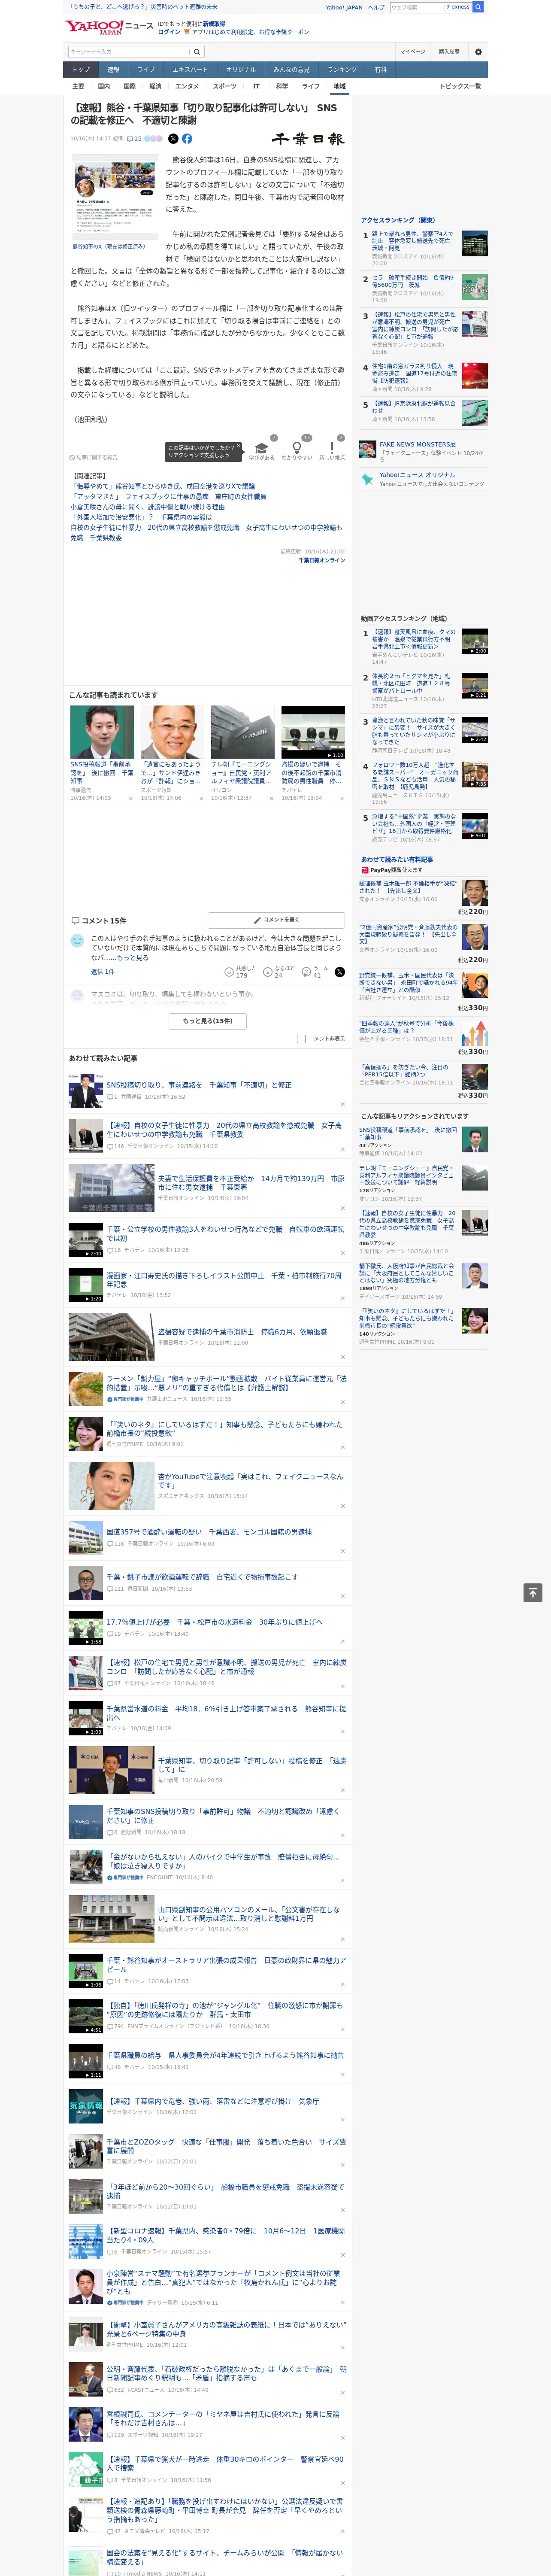Open the Yahoo! JAPAN link in header

coord(344,7)
